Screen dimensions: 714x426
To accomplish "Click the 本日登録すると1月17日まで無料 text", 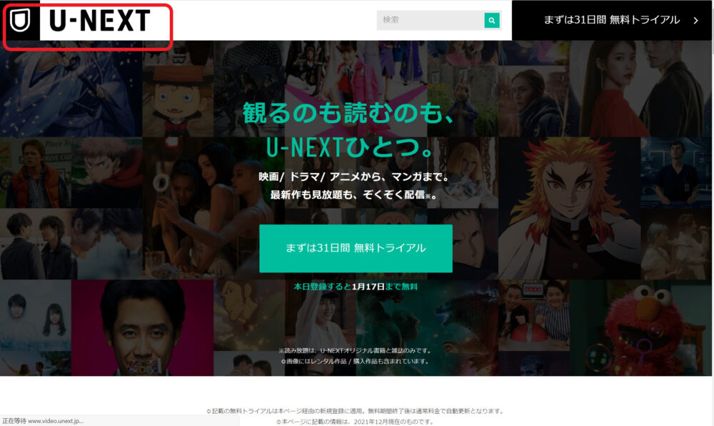I will pyautogui.click(x=356, y=287).
